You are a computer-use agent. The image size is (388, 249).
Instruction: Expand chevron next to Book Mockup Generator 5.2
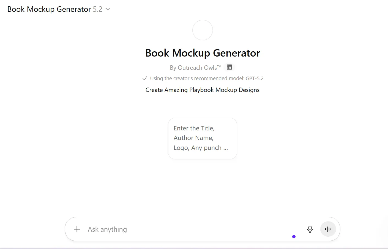coord(108,9)
